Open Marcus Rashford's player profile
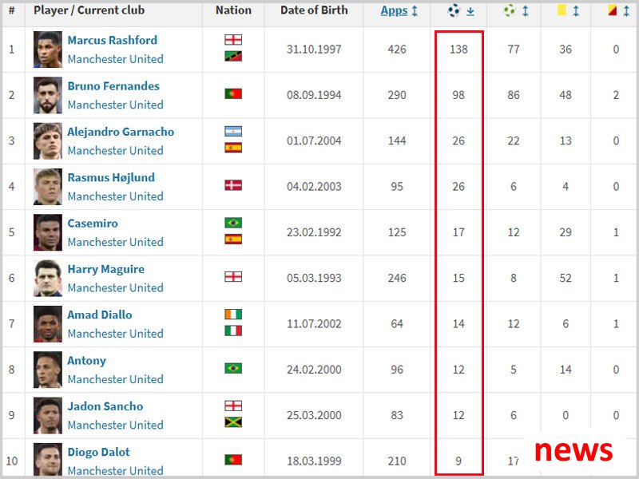The width and height of the screenshot is (639, 479). tap(112, 41)
